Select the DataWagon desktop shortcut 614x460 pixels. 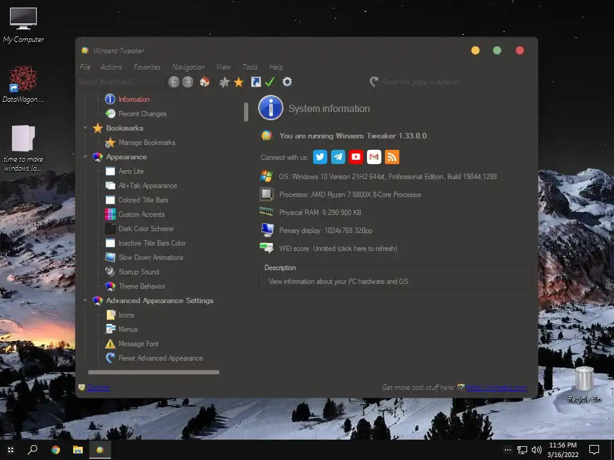coord(23,84)
